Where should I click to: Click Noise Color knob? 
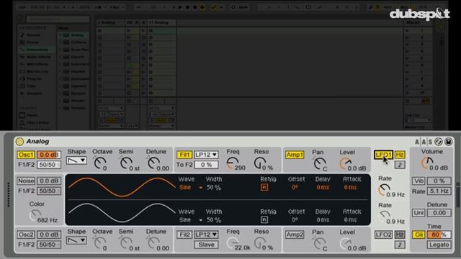click(x=35, y=216)
